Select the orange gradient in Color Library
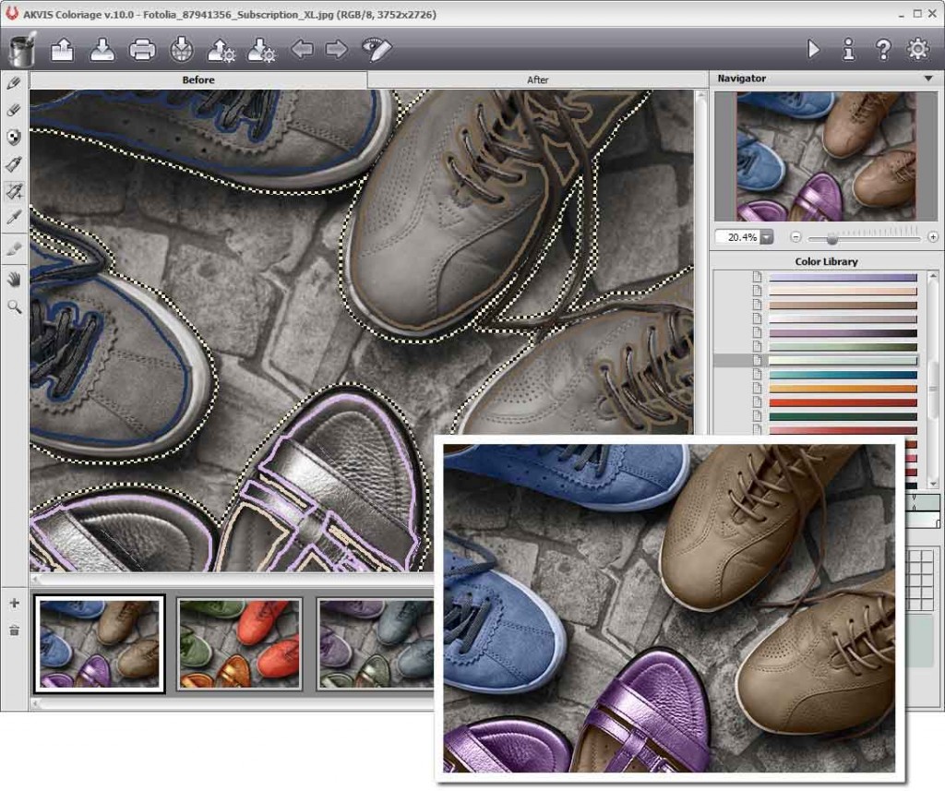The width and height of the screenshot is (945, 791). (843, 389)
